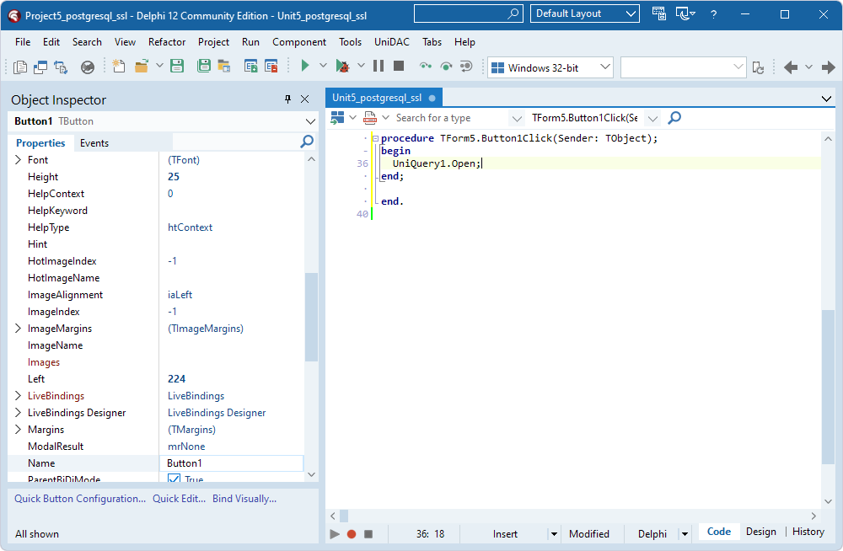Click the Save All icon
The height and width of the screenshot is (551, 843).
coord(203,66)
